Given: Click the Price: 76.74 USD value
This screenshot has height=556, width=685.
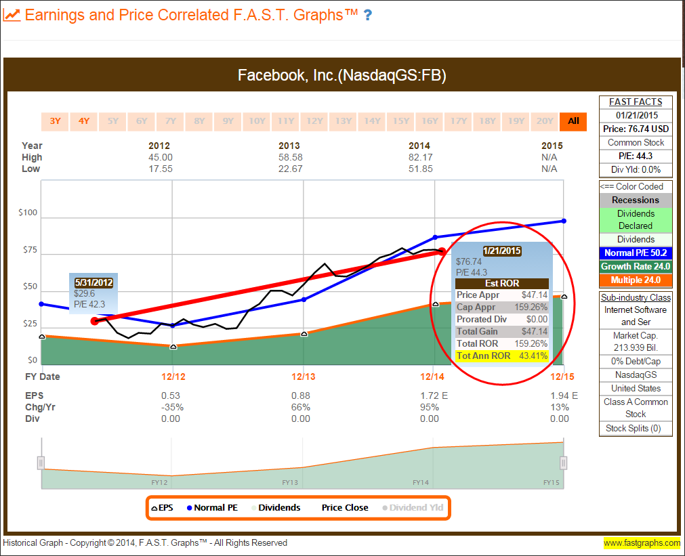Looking at the screenshot, I should [636, 129].
